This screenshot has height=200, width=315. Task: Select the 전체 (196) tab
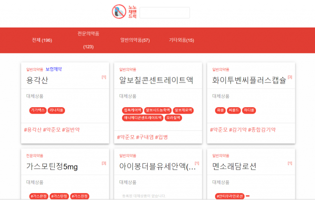tap(42, 40)
